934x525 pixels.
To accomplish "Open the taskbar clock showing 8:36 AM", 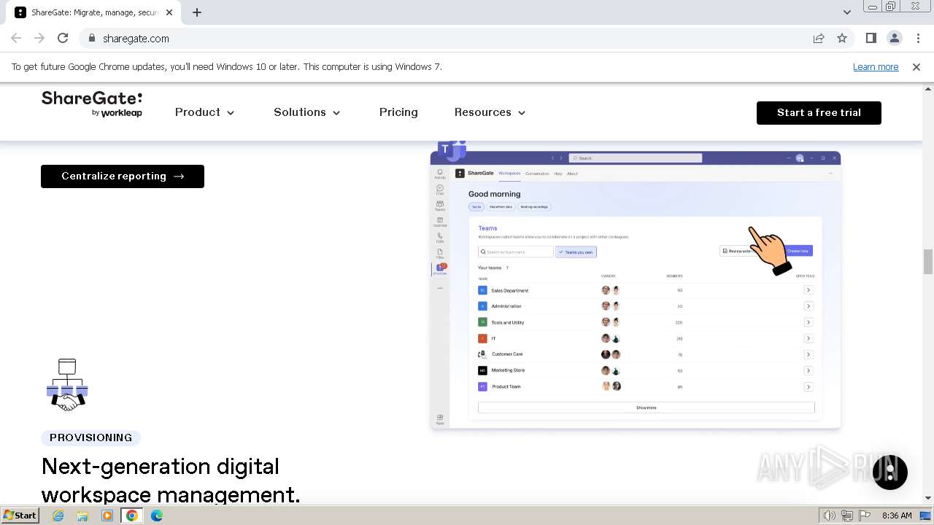I will 897,516.
